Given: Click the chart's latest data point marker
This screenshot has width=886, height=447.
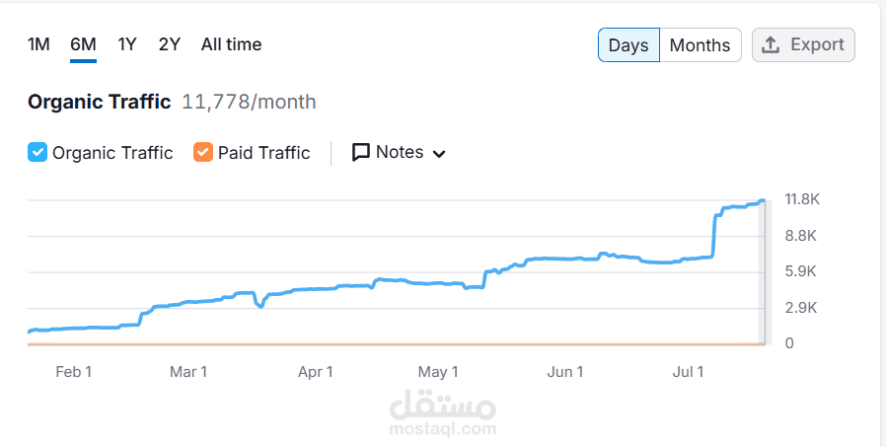Looking at the screenshot, I should click(762, 201).
